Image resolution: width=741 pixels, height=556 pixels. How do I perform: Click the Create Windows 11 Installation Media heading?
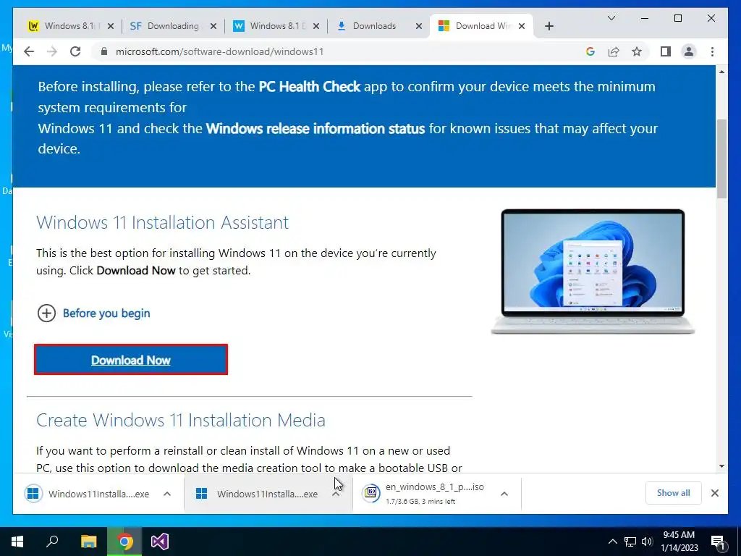pyautogui.click(x=180, y=420)
